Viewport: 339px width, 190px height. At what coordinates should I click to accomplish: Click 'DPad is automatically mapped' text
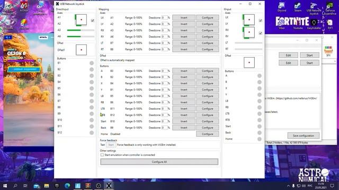coord(118,60)
